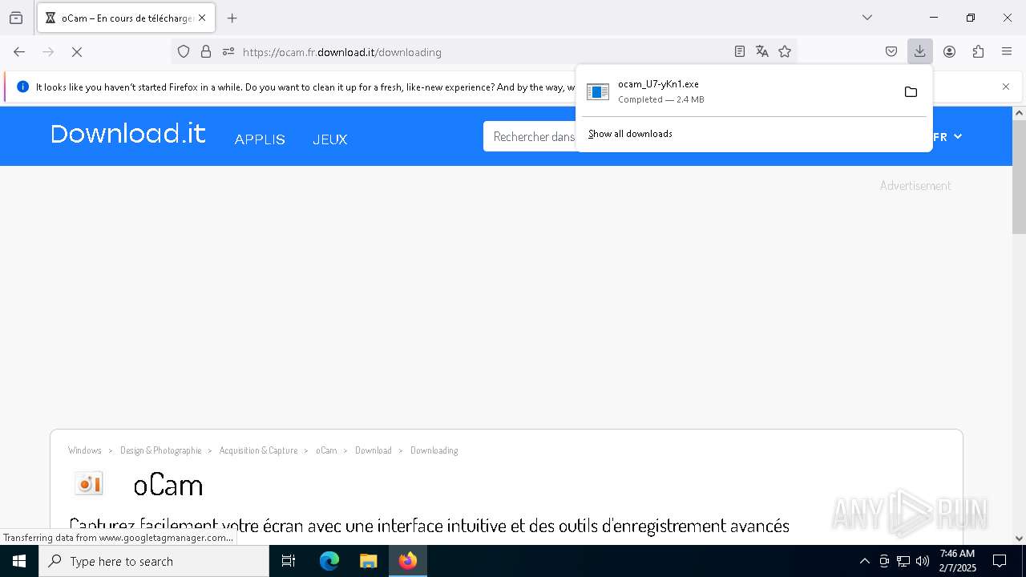
Task: Open the APPLIS menu
Action: point(260,139)
